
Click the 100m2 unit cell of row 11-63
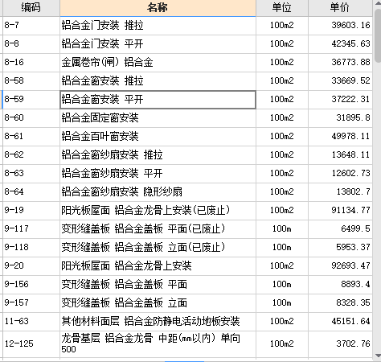pos(282,322)
